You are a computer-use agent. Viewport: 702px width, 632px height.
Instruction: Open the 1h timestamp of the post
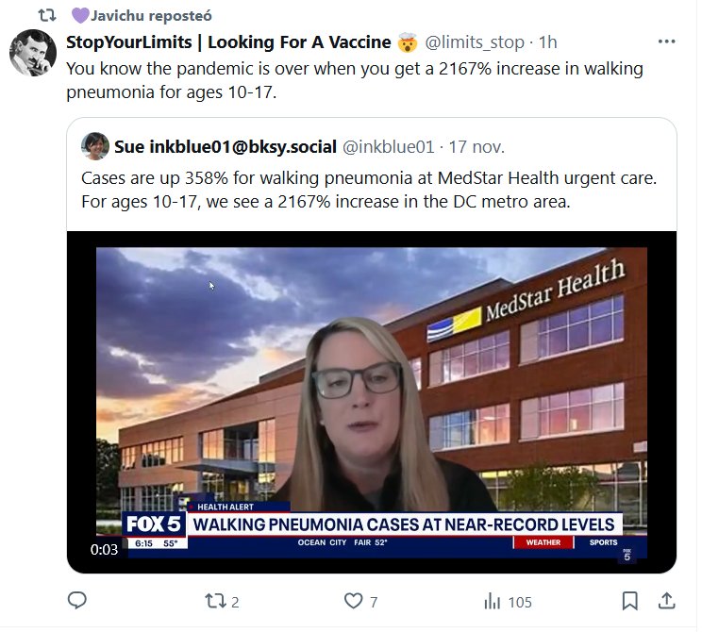click(547, 42)
